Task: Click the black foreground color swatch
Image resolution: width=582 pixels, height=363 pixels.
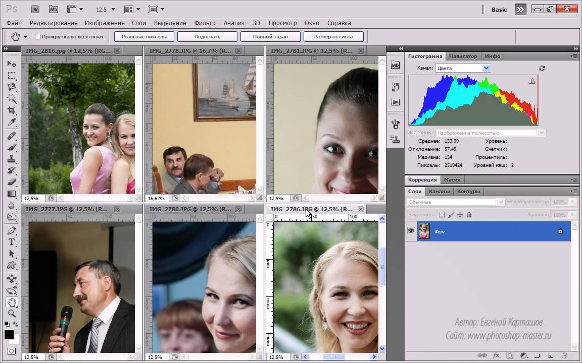Action: 9,334
